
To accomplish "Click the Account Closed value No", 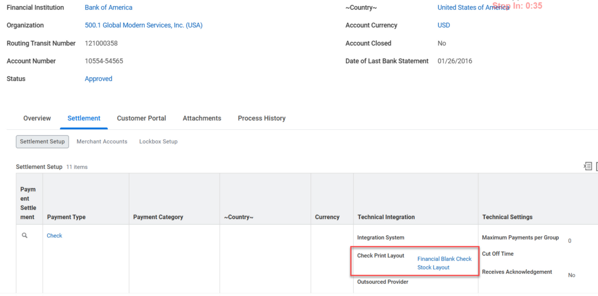I will click(x=441, y=43).
